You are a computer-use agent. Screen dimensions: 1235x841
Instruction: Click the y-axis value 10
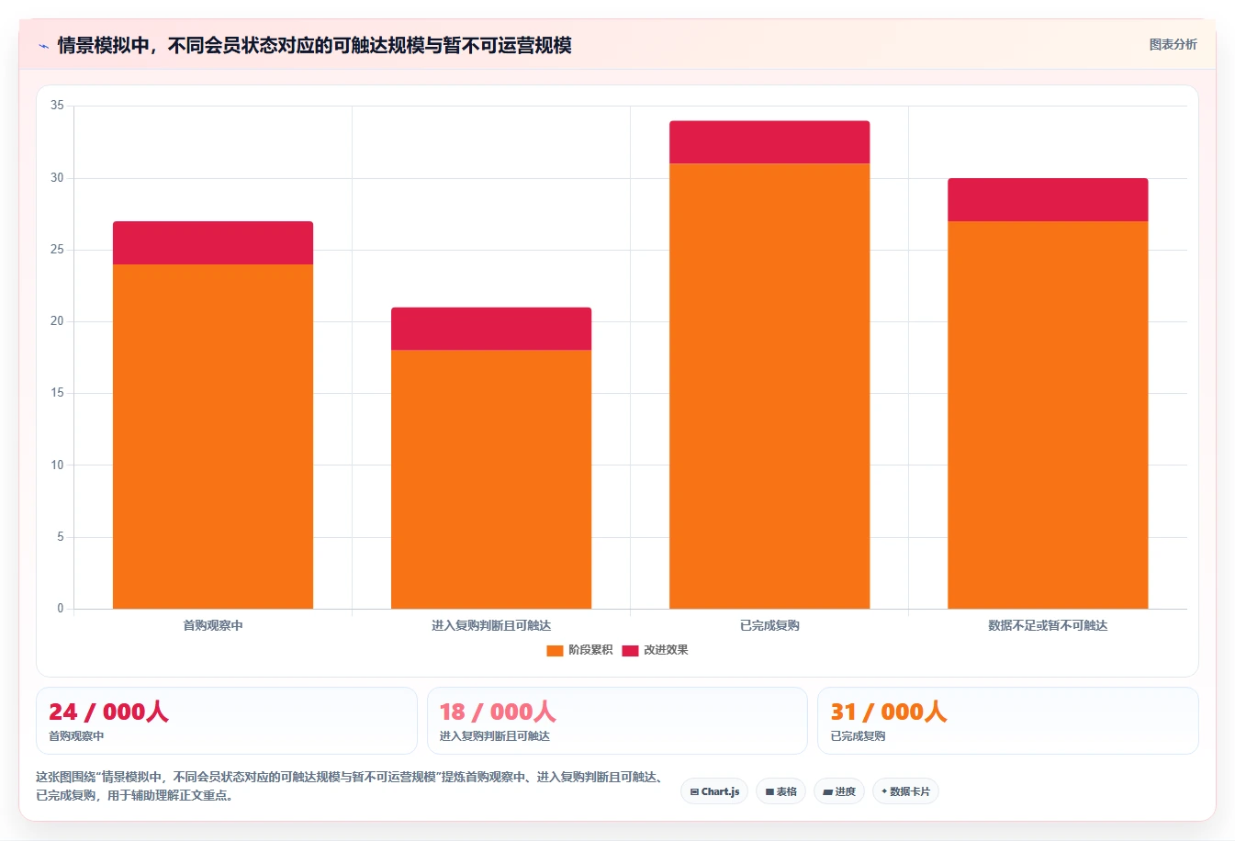(57, 465)
